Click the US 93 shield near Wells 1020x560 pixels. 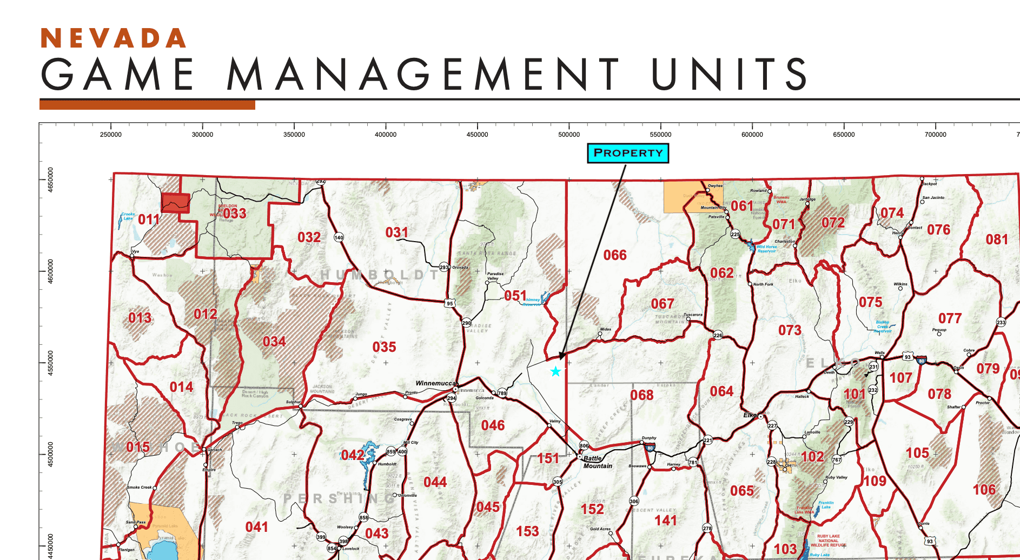pyautogui.click(x=908, y=357)
